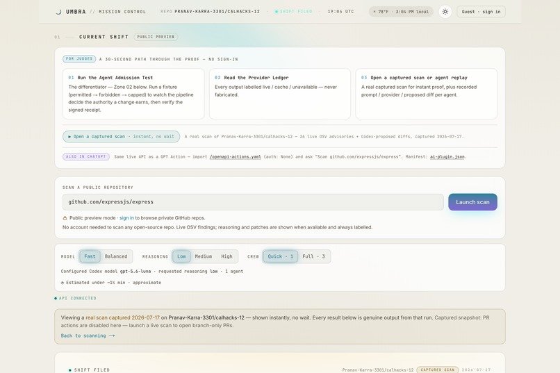Image resolution: width=560 pixels, height=373 pixels.
Task: Click the Umbra crescent logo icon
Action: click(x=58, y=12)
